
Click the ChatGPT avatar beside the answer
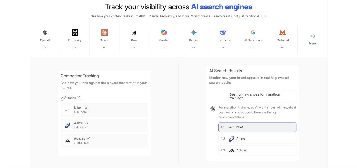click(x=213, y=109)
